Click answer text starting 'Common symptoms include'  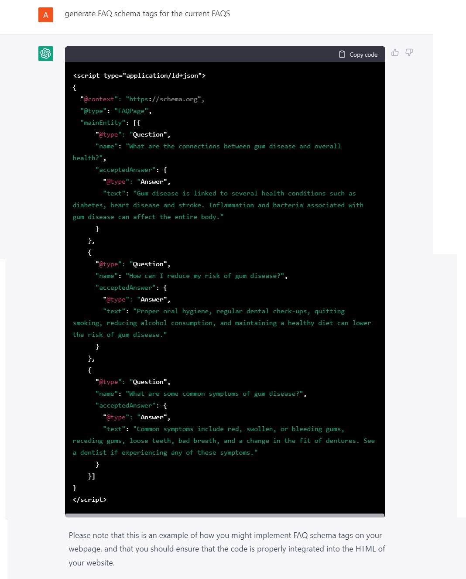(224, 441)
